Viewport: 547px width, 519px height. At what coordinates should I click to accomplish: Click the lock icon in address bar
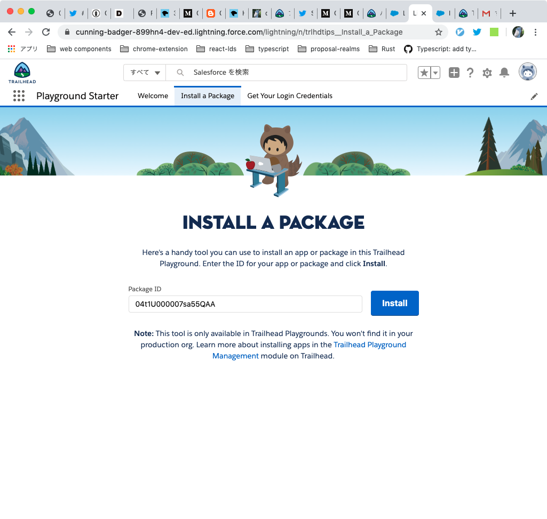[x=67, y=32]
